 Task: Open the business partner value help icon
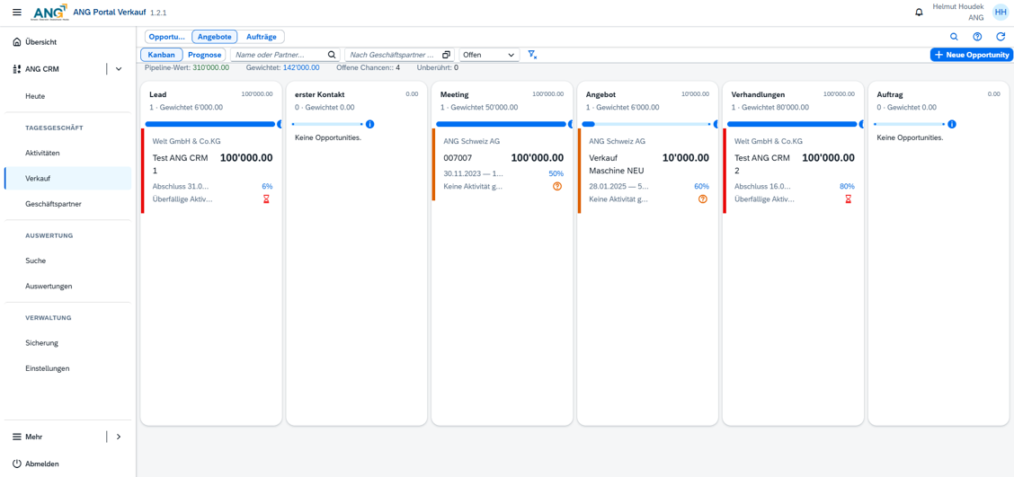(446, 55)
